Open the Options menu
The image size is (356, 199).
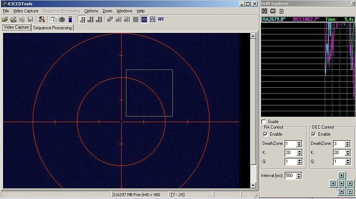(x=91, y=11)
